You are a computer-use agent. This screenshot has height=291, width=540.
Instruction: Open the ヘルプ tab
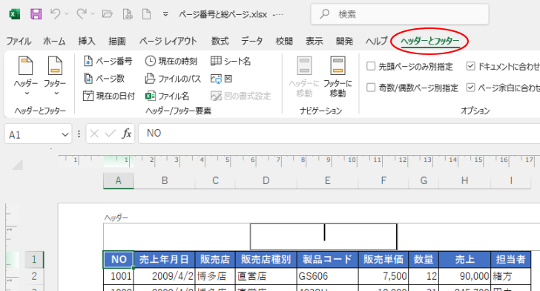[376, 42]
